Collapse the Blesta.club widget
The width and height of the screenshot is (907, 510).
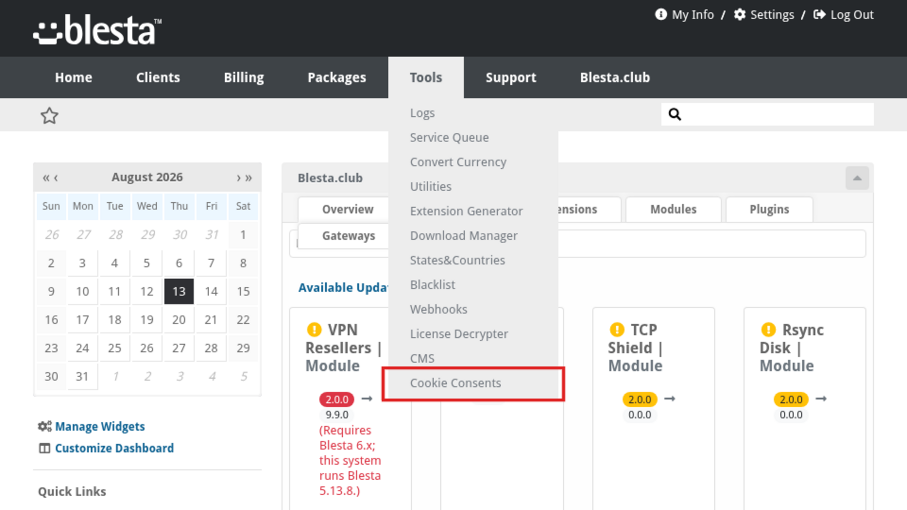click(x=857, y=178)
